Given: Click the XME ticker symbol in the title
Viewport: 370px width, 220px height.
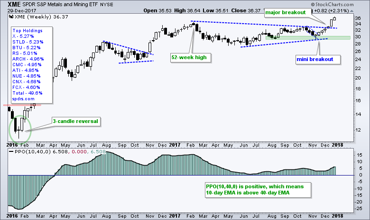Looking at the screenshot, I should click(14, 4).
